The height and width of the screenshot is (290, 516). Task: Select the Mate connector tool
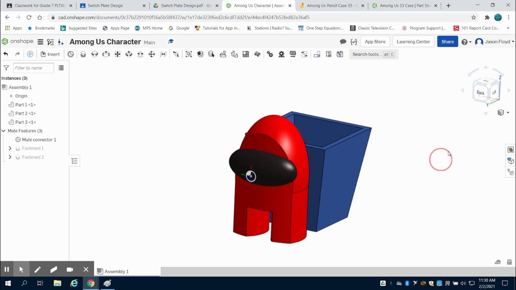[71, 54]
